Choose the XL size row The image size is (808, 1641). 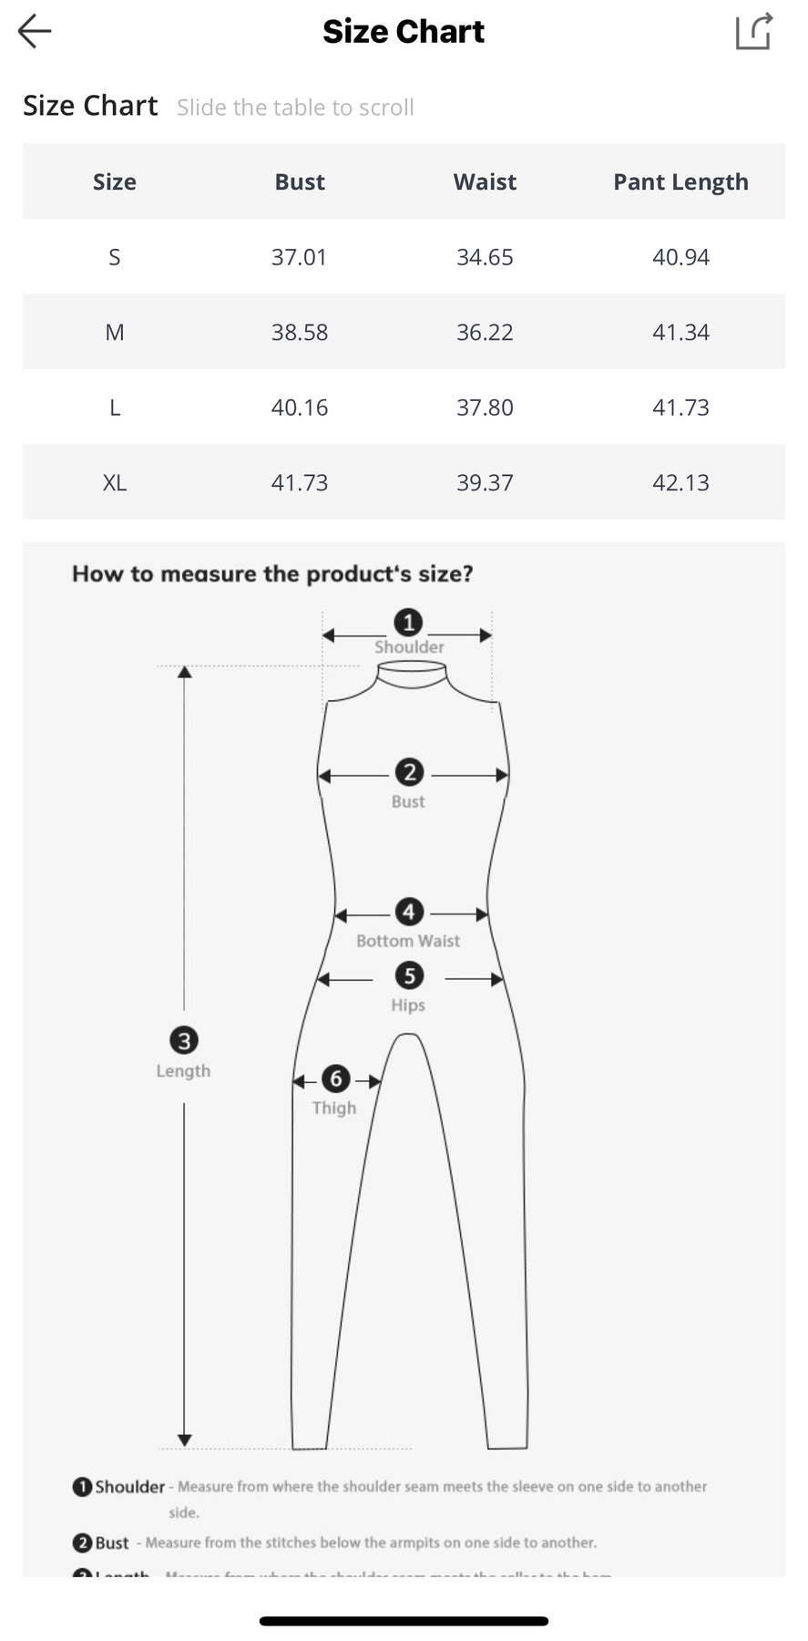(x=404, y=482)
